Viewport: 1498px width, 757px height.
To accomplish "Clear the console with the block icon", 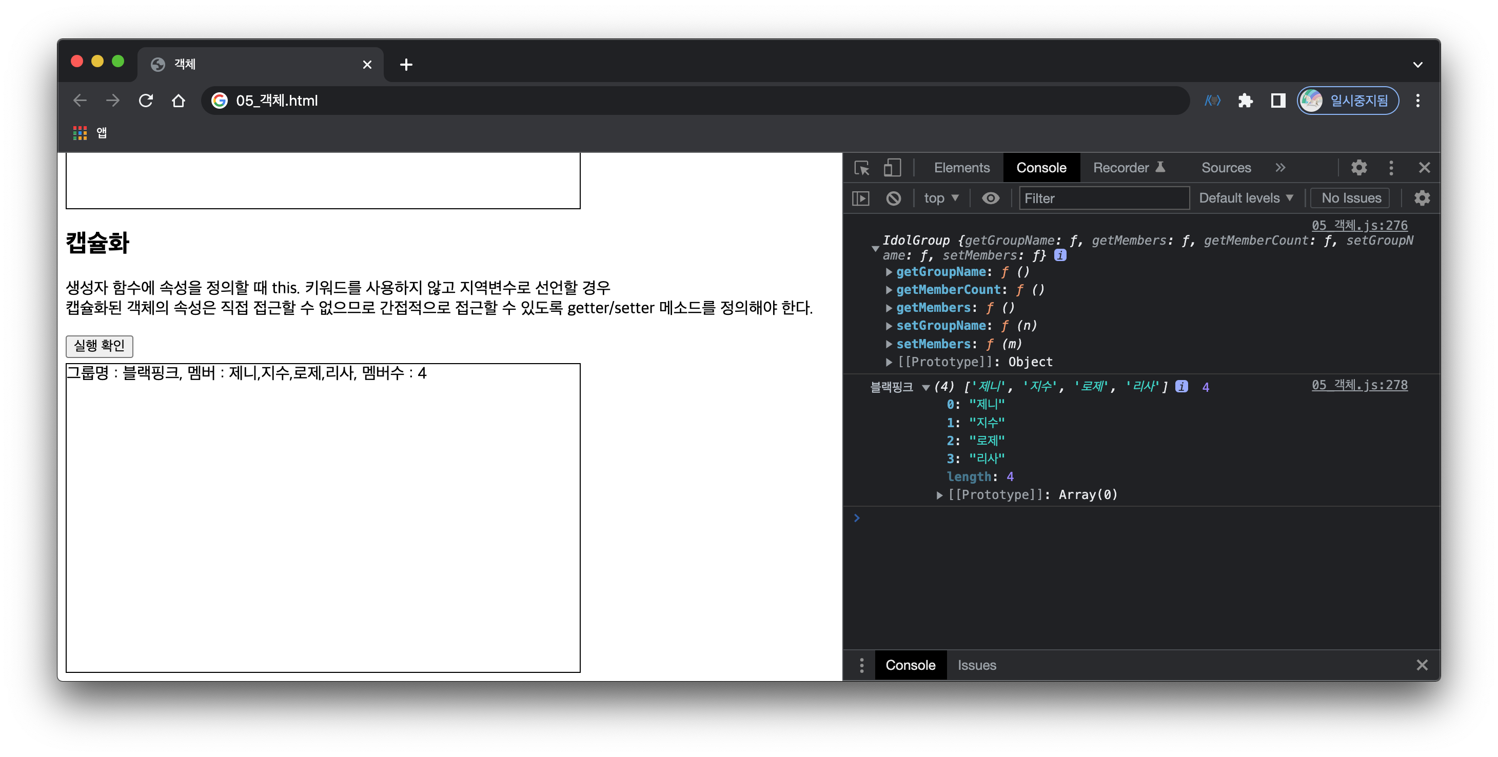I will pos(893,198).
